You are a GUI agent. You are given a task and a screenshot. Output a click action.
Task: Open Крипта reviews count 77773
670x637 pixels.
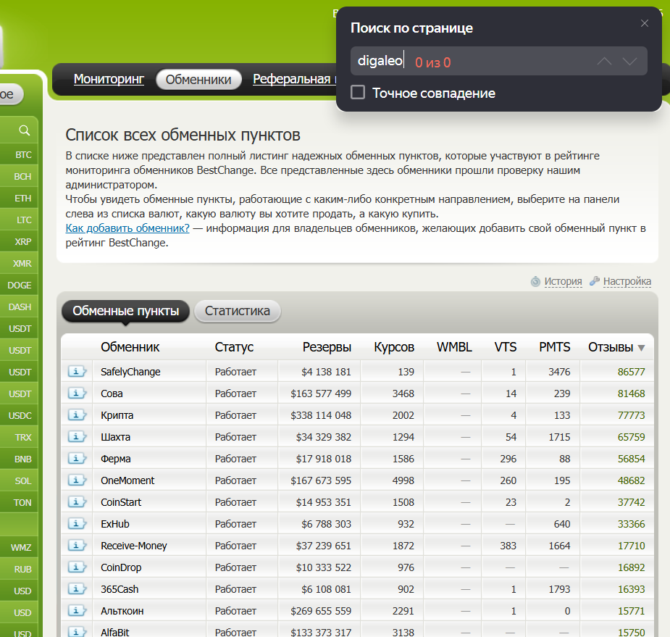tap(631, 415)
